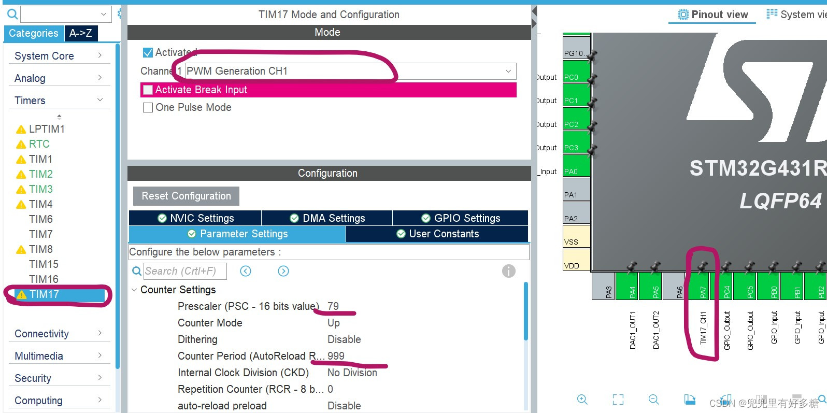Screen dimensions: 827x413
Task: Click the warning icon beside TIM8
Action: coord(21,250)
